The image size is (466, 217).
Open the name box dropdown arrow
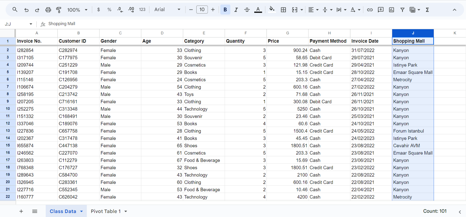click(31, 24)
